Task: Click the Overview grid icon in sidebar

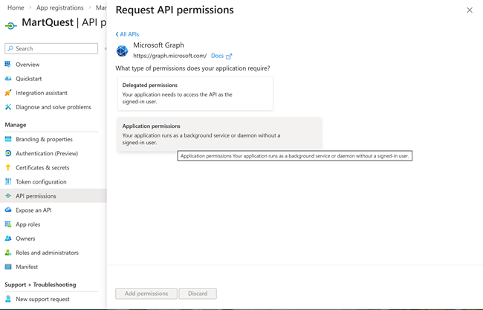Action: pyautogui.click(x=8, y=65)
